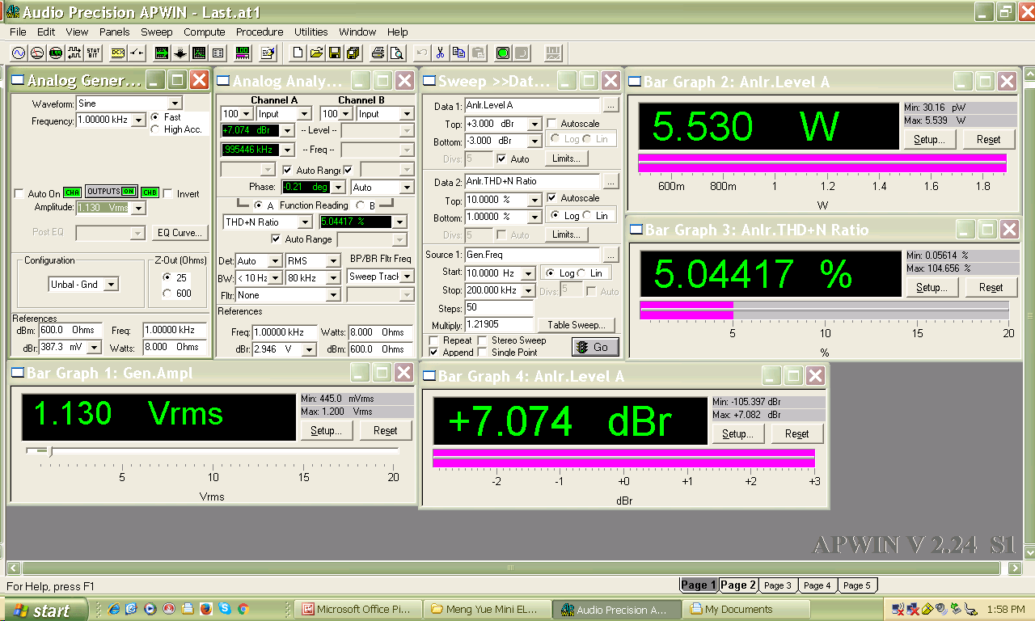The height and width of the screenshot is (621, 1035).
Task: Save the test with floppy icon
Action: click(335, 53)
